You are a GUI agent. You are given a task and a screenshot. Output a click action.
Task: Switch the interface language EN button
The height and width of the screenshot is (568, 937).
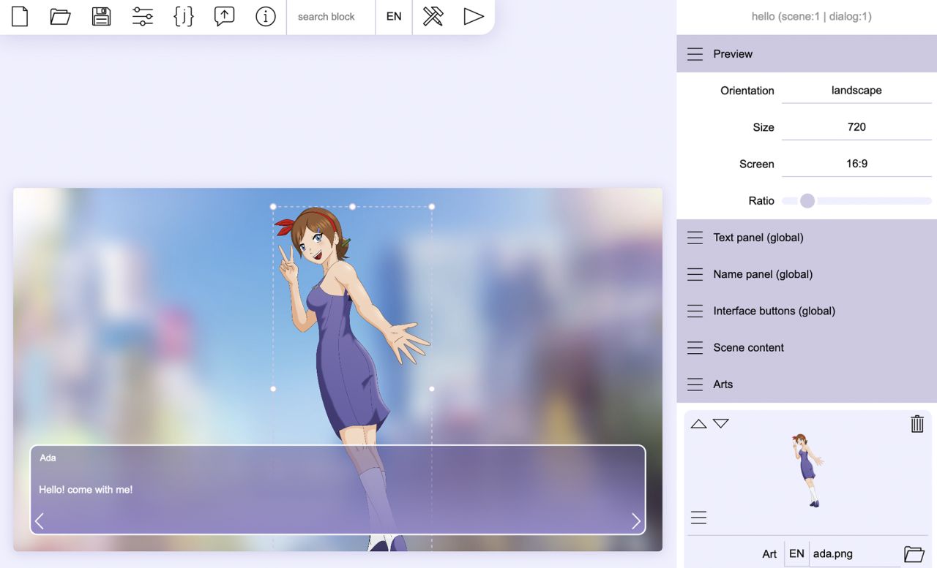[394, 16]
